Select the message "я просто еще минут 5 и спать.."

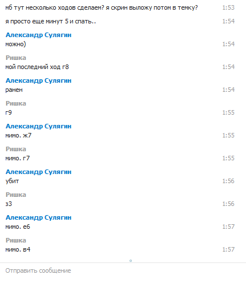point(51,21)
